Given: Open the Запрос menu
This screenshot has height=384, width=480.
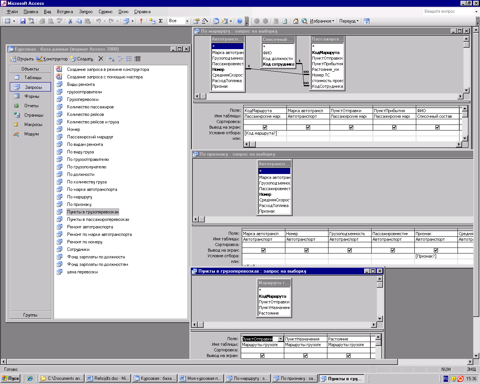Looking at the screenshot, I should tap(85, 12).
